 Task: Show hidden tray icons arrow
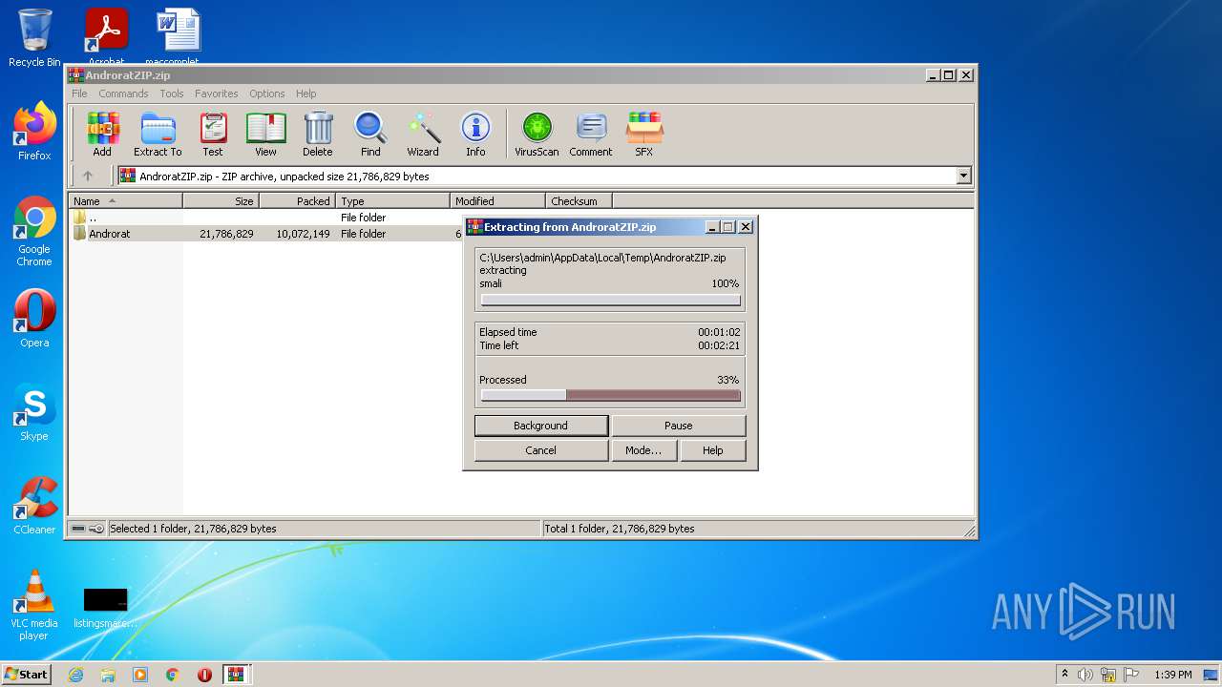point(1064,675)
